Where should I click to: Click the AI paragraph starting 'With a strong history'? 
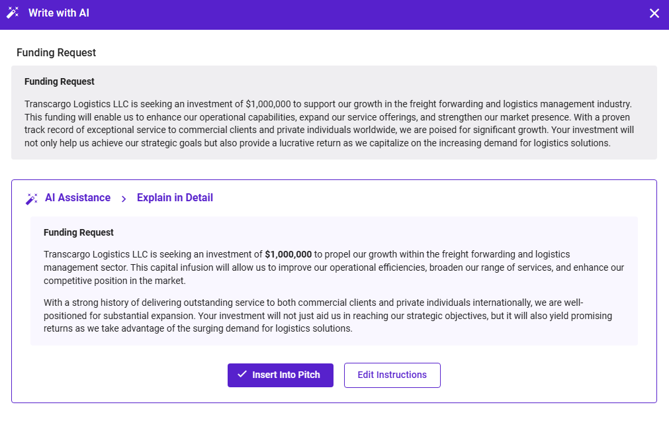pos(328,316)
